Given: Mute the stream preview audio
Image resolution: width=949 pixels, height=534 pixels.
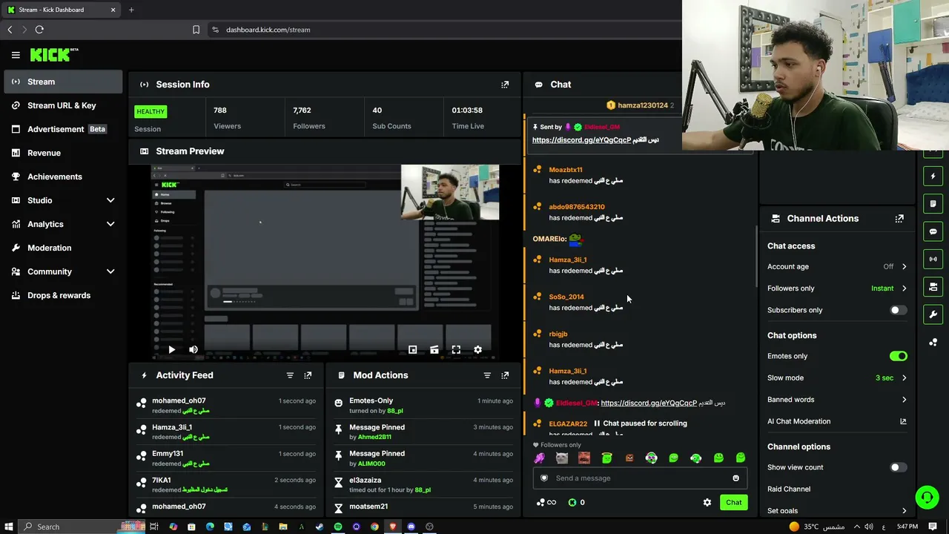Looking at the screenshot, I should click(x=194, y=349).
